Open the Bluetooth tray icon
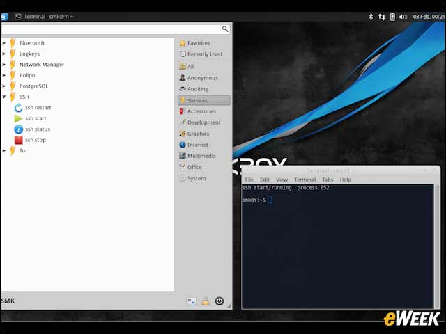 coord(371,17)
